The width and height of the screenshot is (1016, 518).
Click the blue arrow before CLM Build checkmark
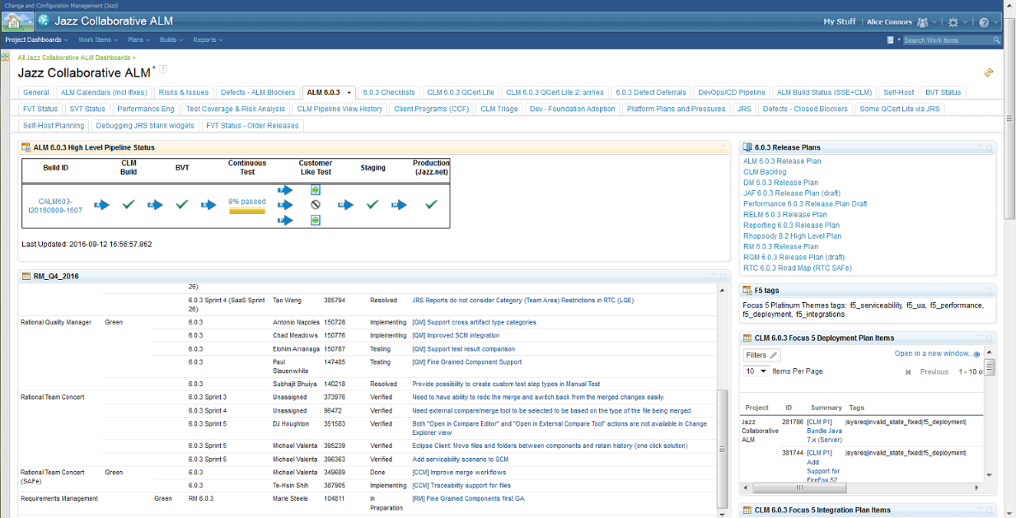[x=101, y=204]
